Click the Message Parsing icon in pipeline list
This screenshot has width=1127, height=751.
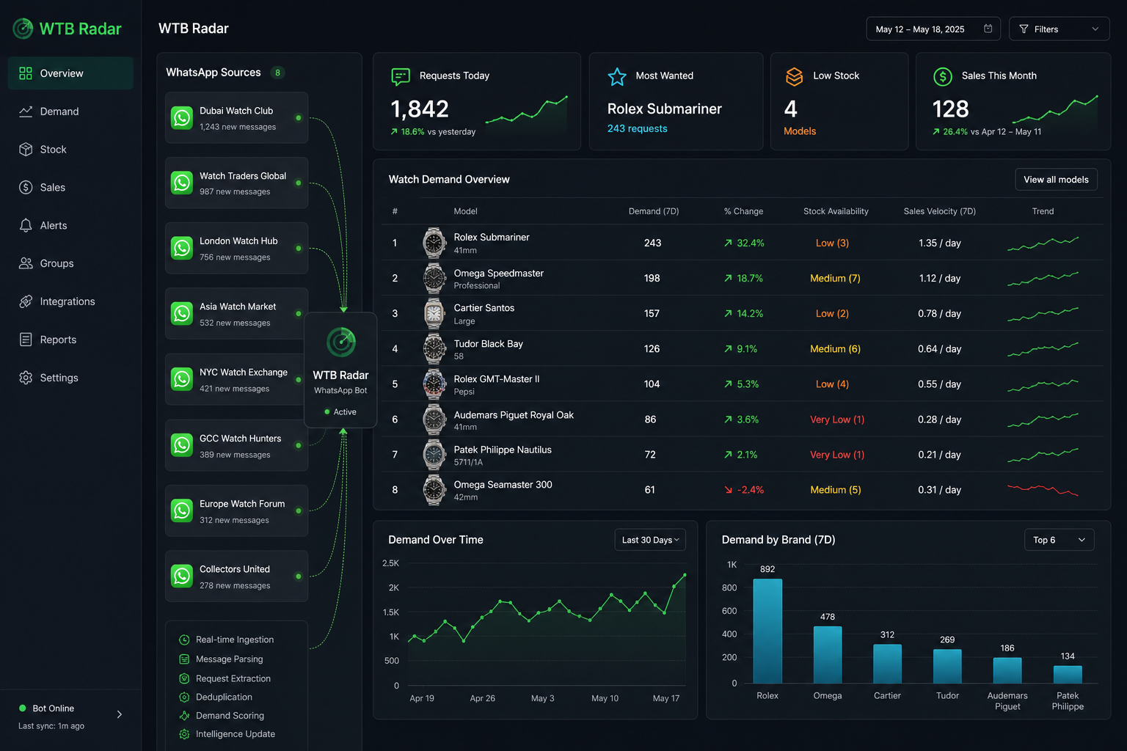[x=184, y=659]
